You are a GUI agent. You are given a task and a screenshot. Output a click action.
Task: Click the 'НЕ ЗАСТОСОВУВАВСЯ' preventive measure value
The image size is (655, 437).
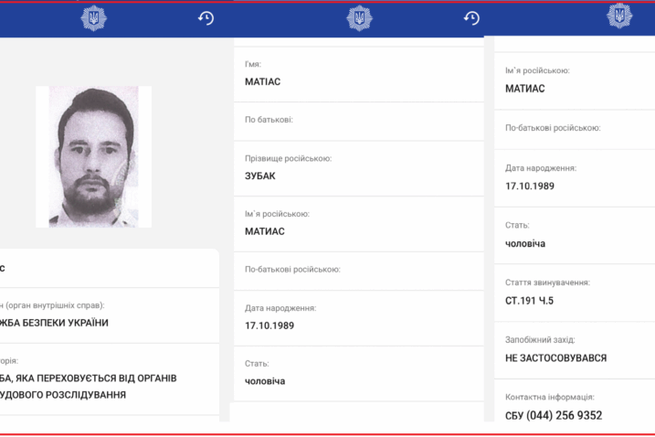[555, 358]
